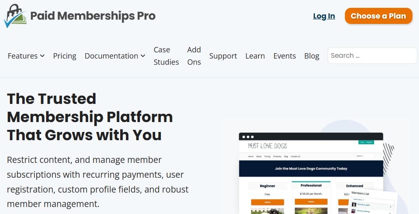419x214 pixels.
Task: Visit the Support page
Action: click(223, 56)
